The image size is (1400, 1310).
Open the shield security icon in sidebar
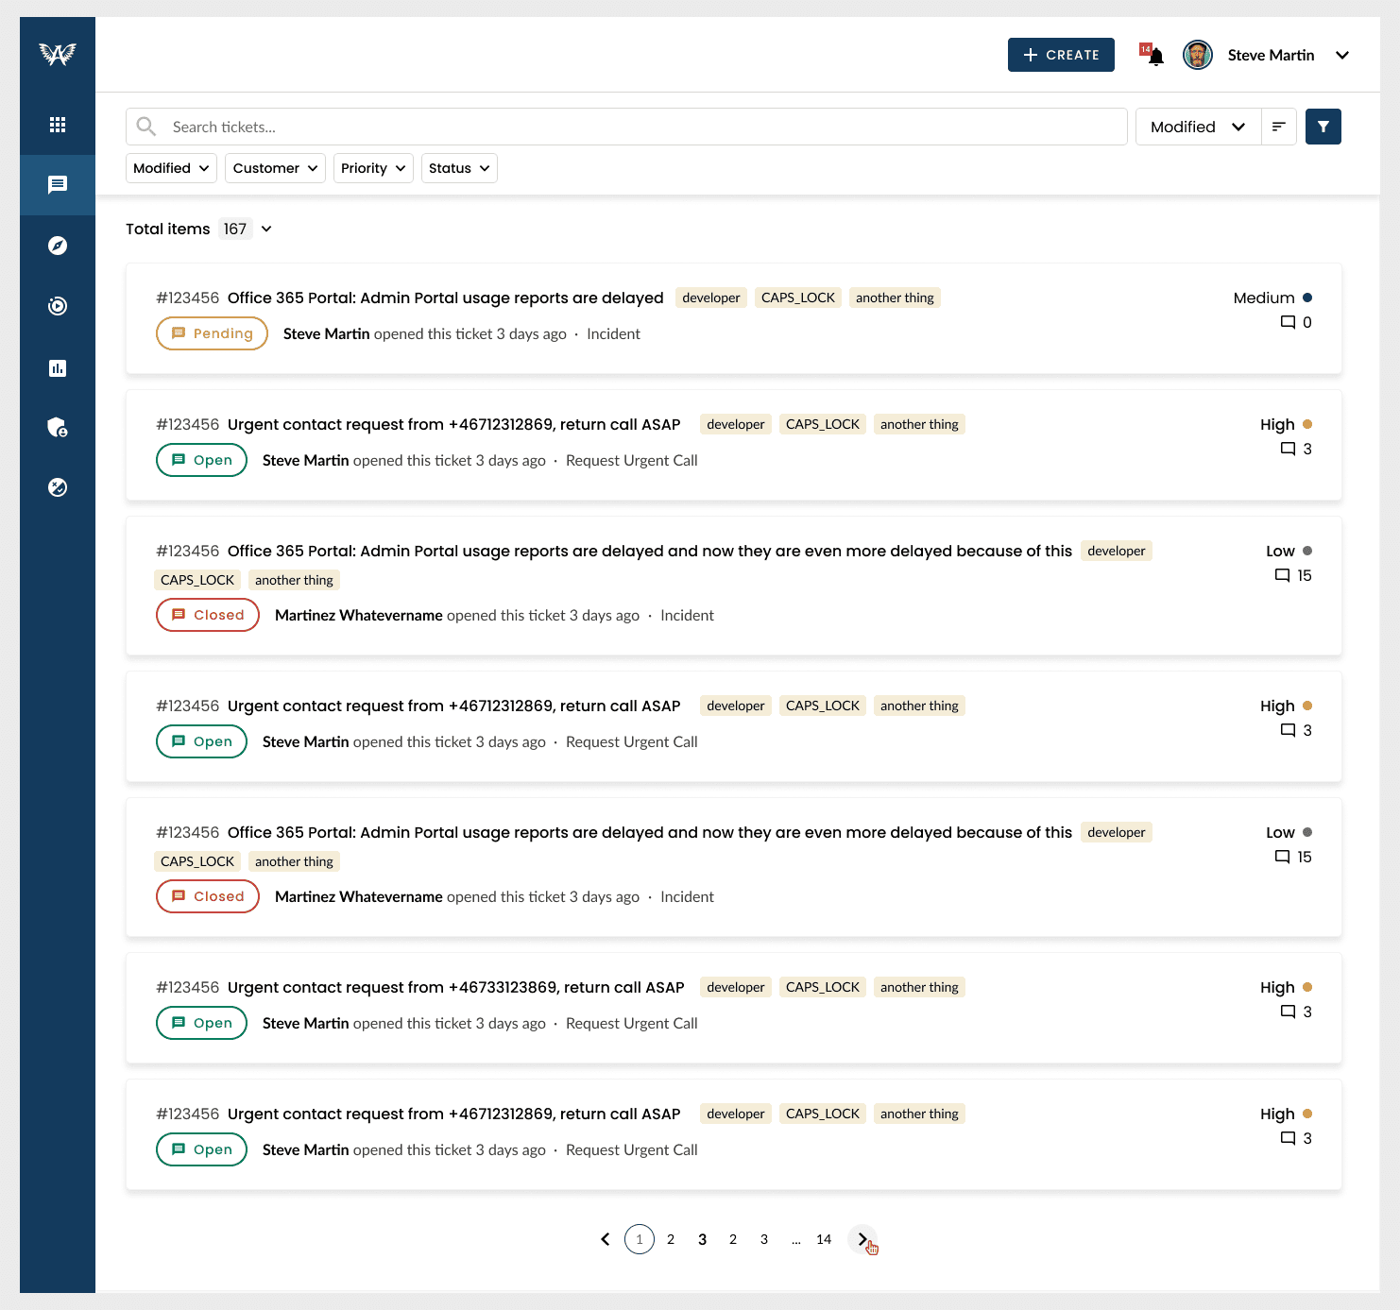tap(58, 428)
